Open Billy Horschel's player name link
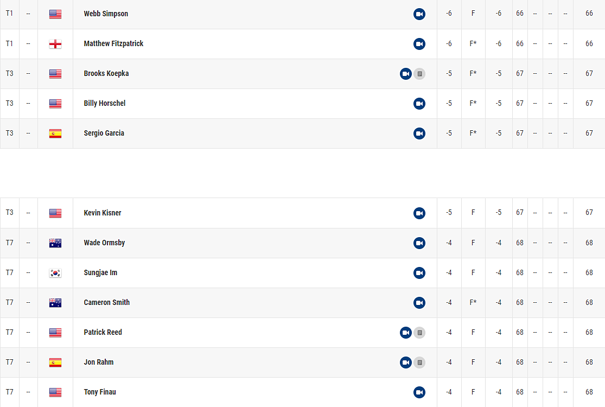The height and width of the screenshot is (407, 605). tap(105, 103)
